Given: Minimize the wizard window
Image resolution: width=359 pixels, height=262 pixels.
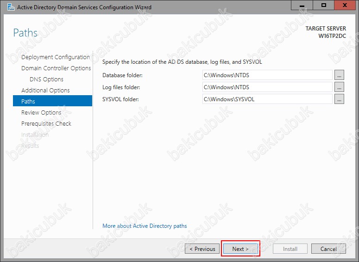Looking at the screenshot, I should [x=302, y=5].
